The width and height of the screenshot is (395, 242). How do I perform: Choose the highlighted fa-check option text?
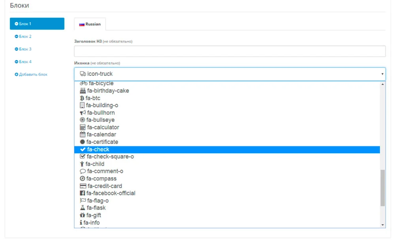(98, 149)
